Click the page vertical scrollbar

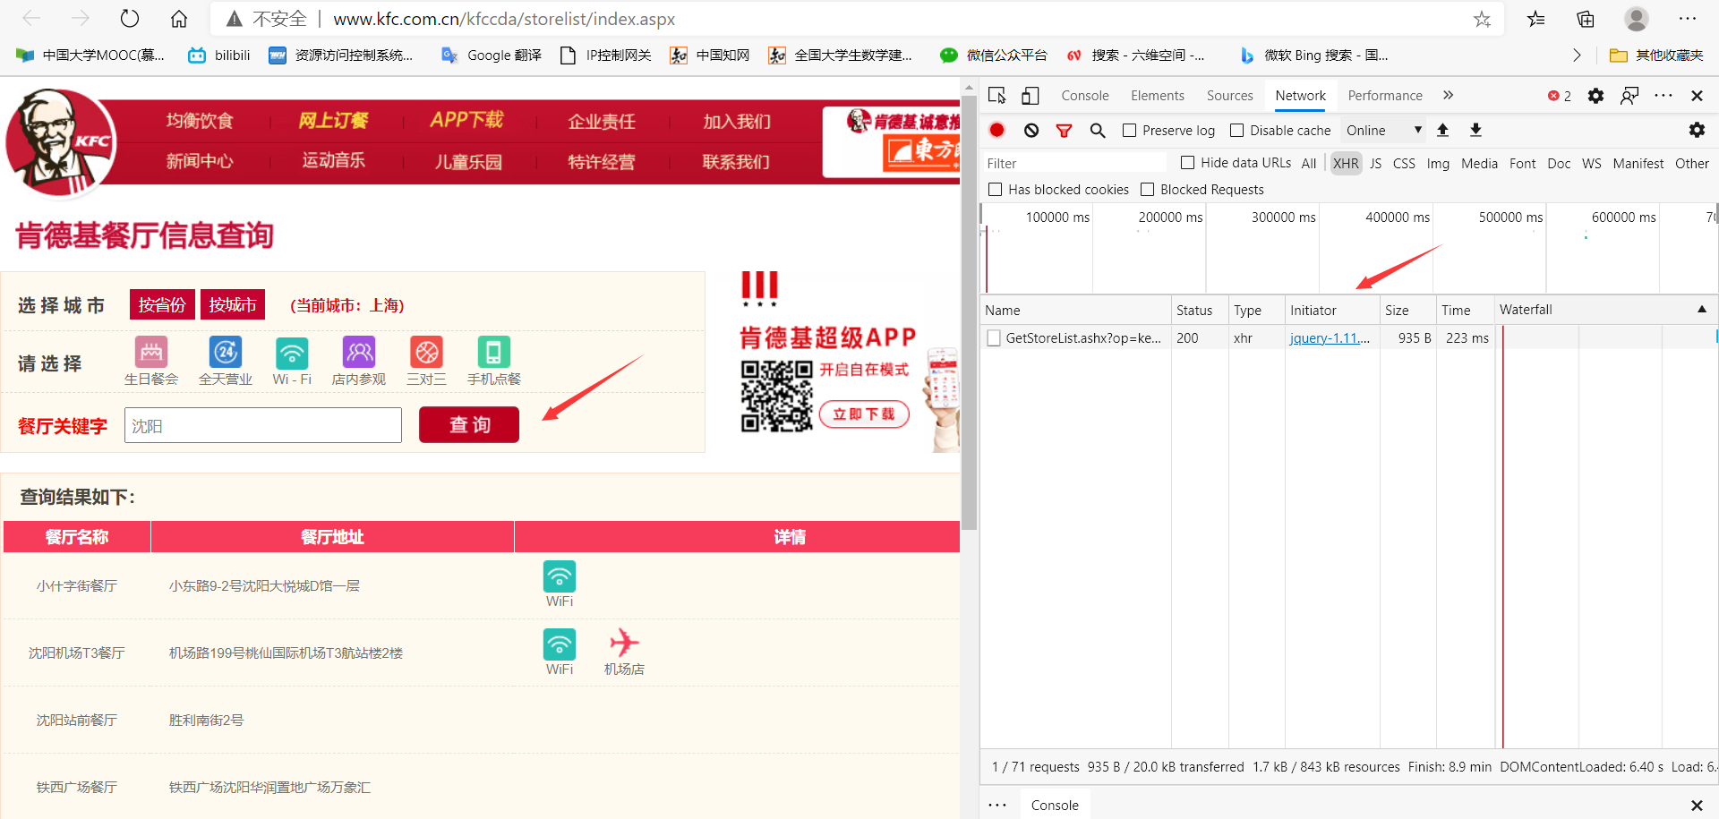point(969,313)
